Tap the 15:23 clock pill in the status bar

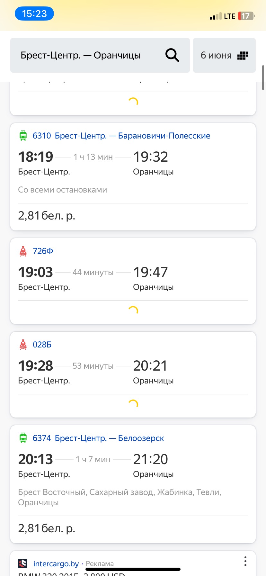tap(34, 14)
